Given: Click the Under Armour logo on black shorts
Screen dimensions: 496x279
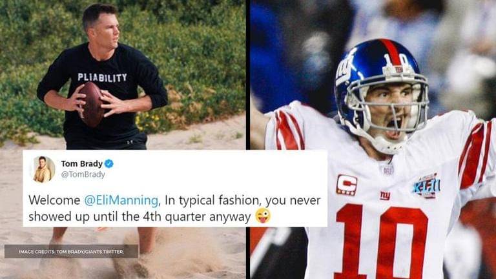Looking at the screenshot, I should click(129, 142).
